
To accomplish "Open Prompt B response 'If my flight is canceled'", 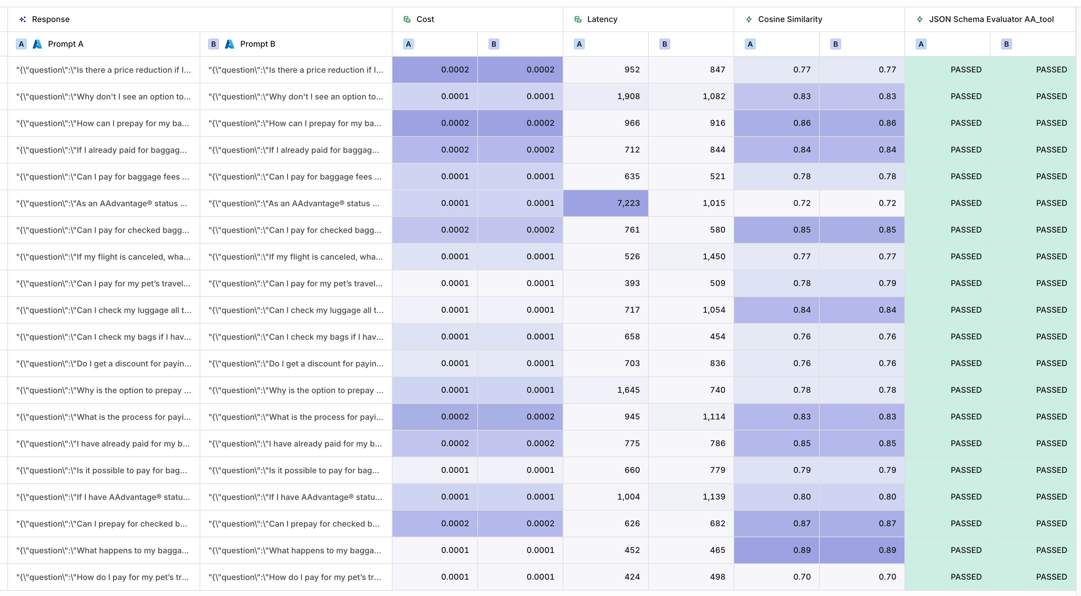I will (x=295, y=257).
